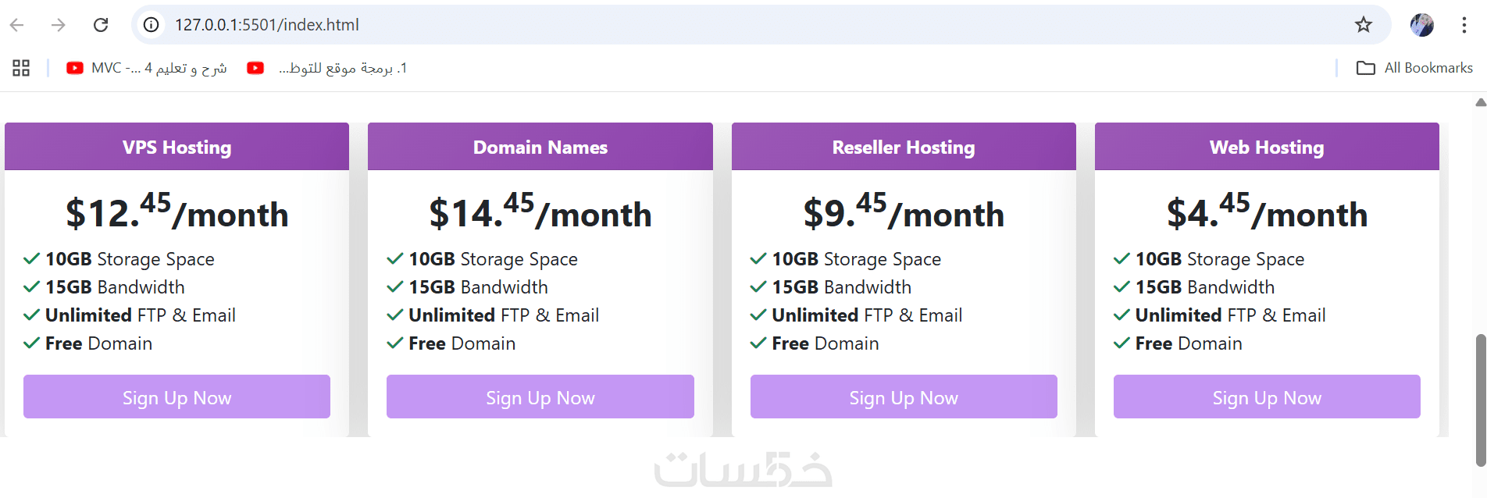1487x498 pixels.
Task: Click the Web Hosting card header
Action: (1267, 147)
